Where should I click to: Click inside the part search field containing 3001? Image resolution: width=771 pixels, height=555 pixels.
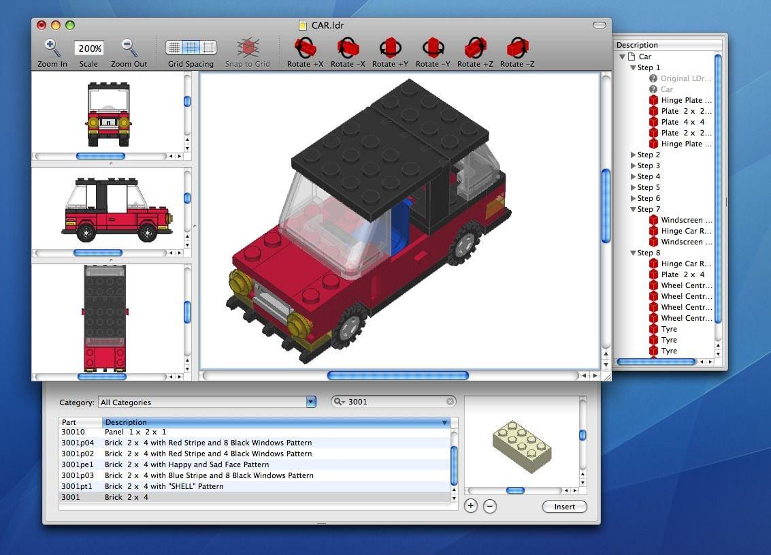tap(393, 402)
